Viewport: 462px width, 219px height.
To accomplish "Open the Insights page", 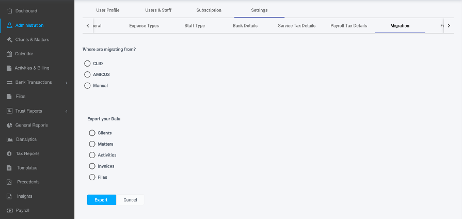I will tap(25, 196).
